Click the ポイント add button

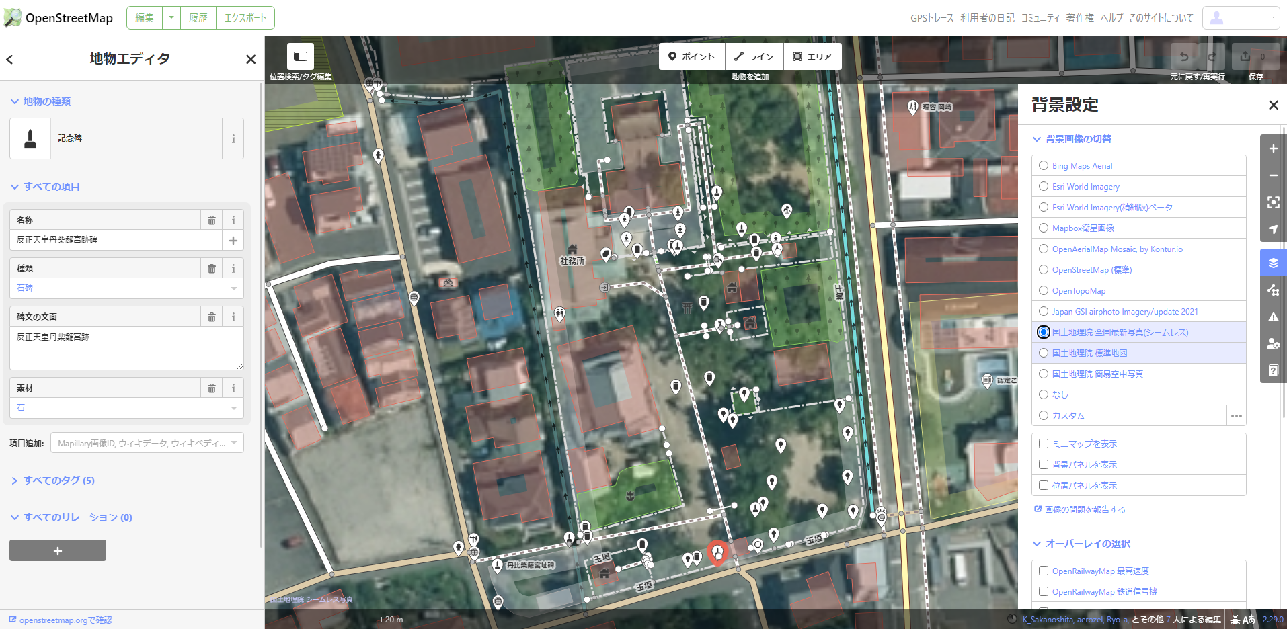click(x=691, y=57)
